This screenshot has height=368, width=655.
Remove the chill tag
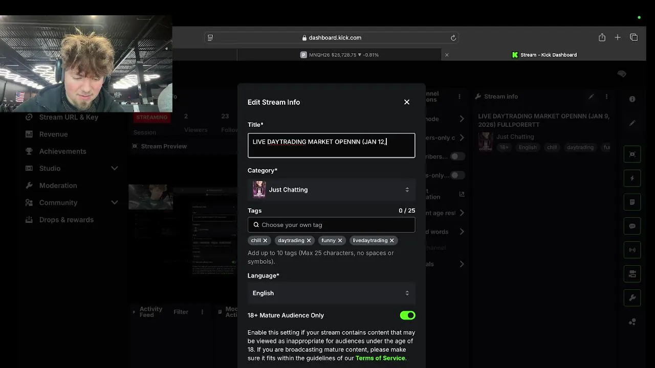265,240
